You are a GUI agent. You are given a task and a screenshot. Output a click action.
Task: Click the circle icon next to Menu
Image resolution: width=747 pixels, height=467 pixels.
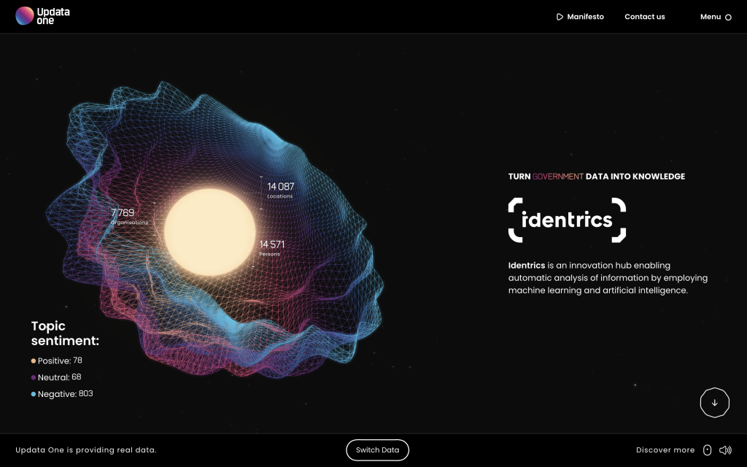point(728,18)
